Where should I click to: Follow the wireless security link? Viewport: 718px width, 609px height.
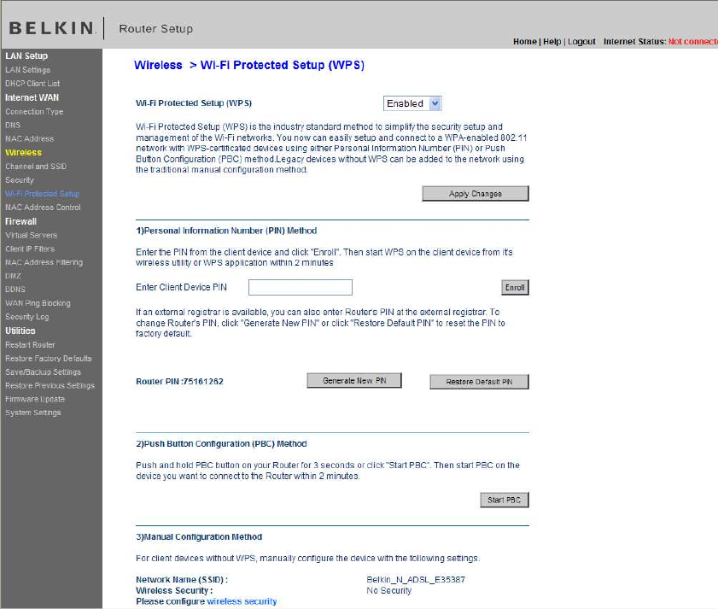coord(242,601)
